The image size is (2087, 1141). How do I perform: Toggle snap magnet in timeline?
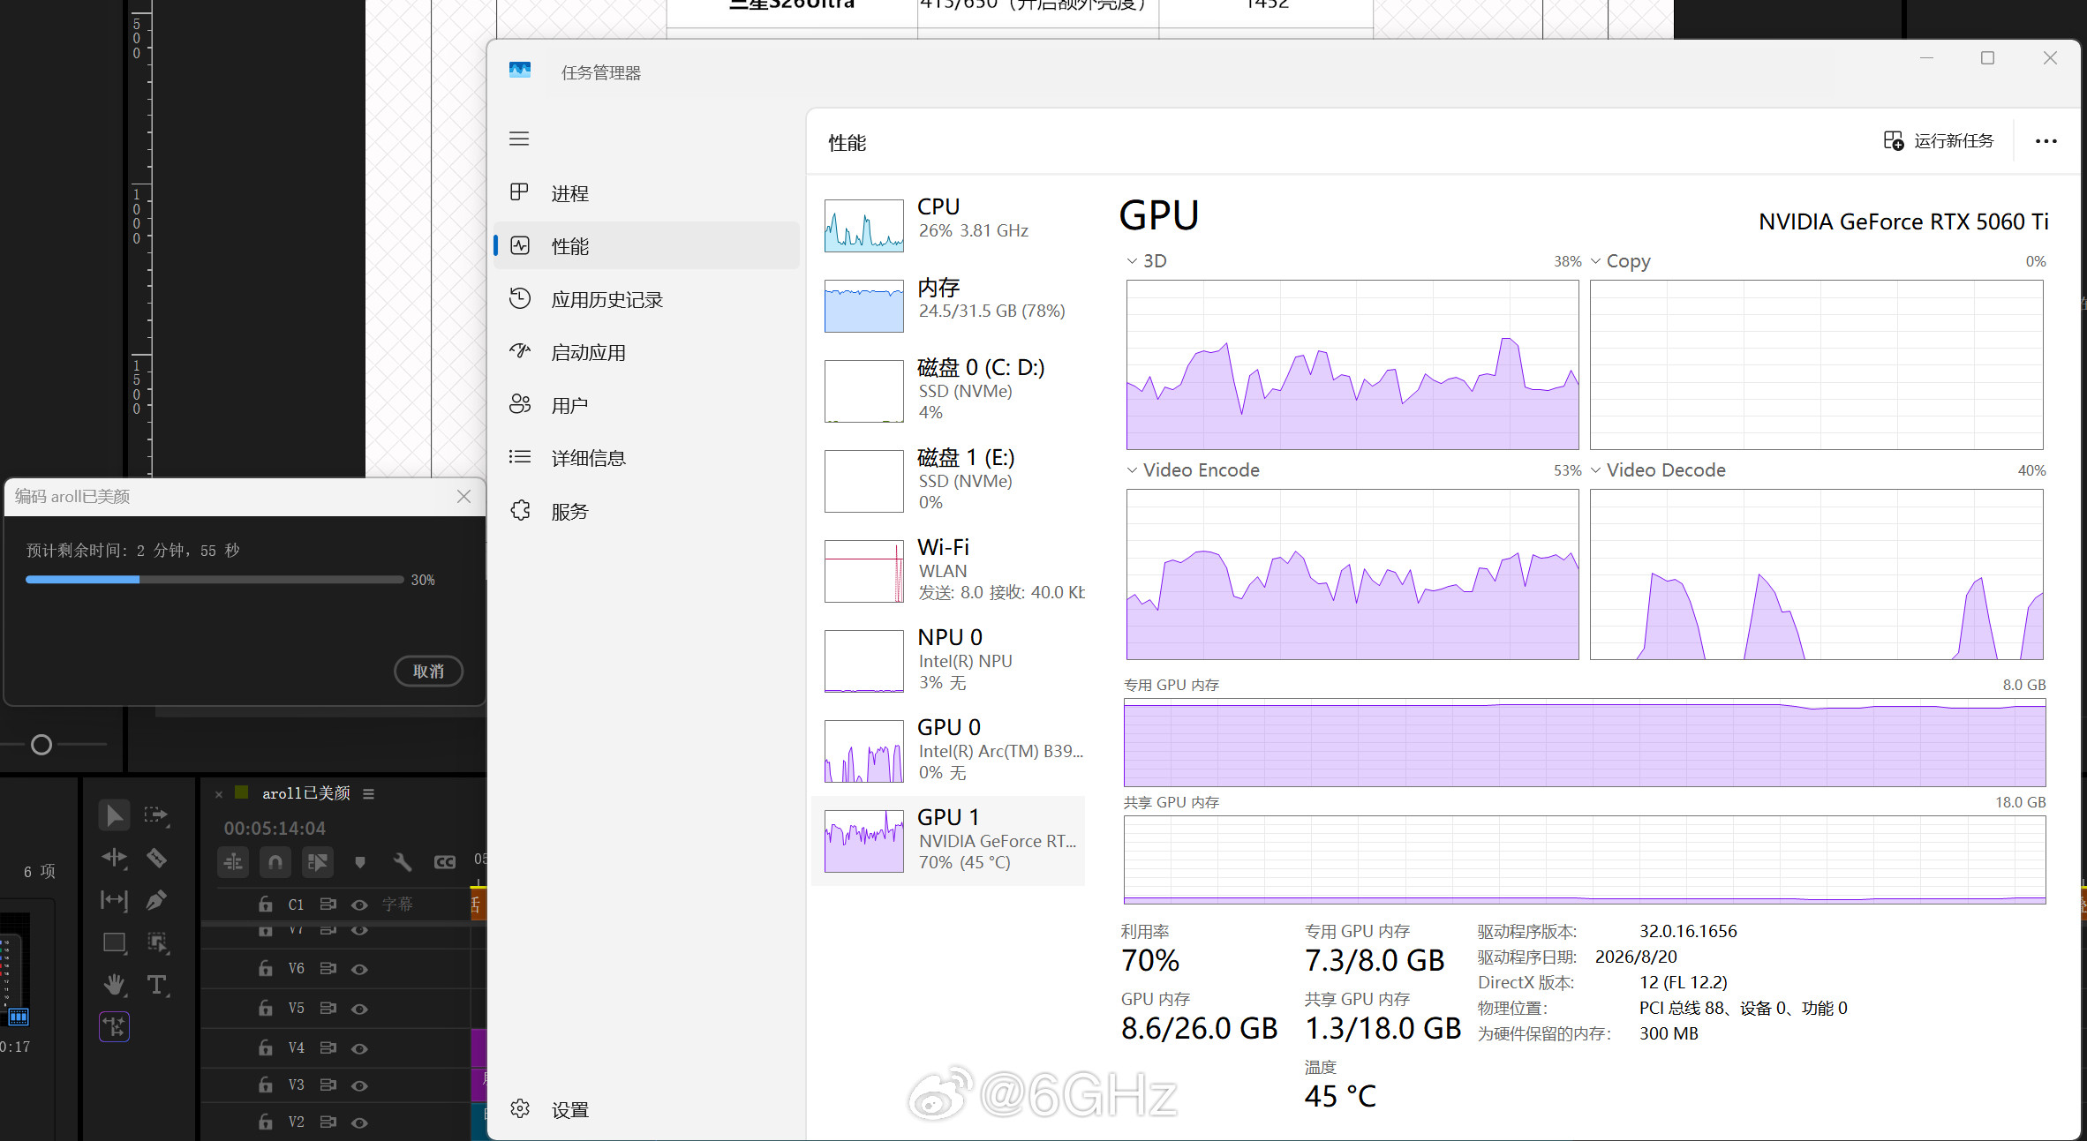[275, 862]
